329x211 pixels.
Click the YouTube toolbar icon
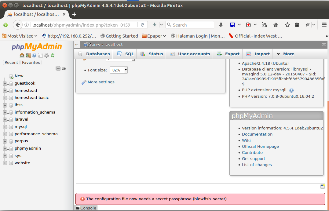[x=264, y=25]
